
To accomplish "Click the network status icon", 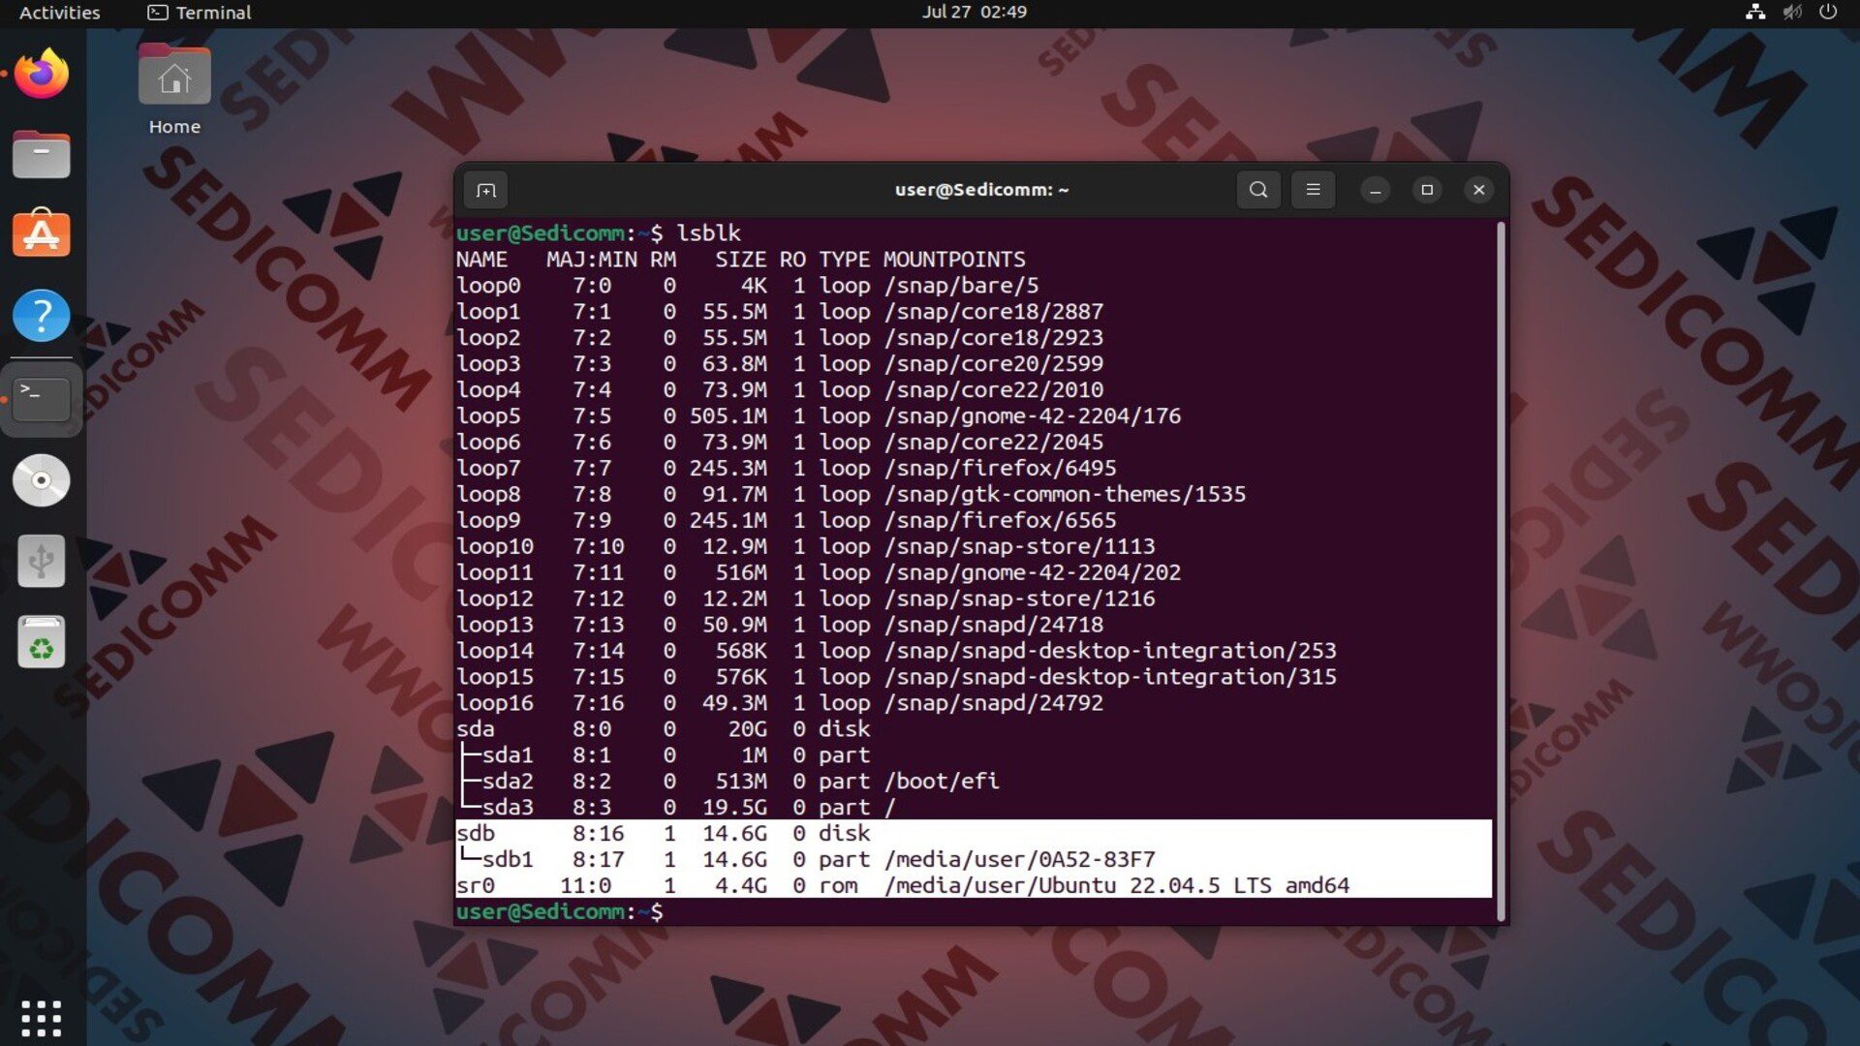I will point(1755,13).
